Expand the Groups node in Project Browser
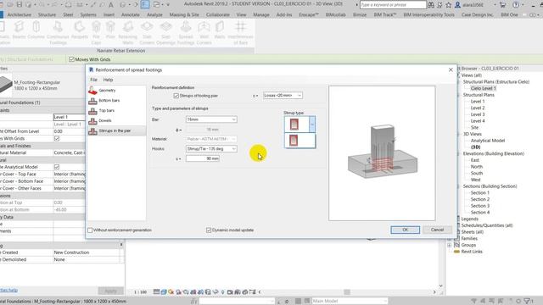This screenshot has width=543, height=305. pos(450,245)
